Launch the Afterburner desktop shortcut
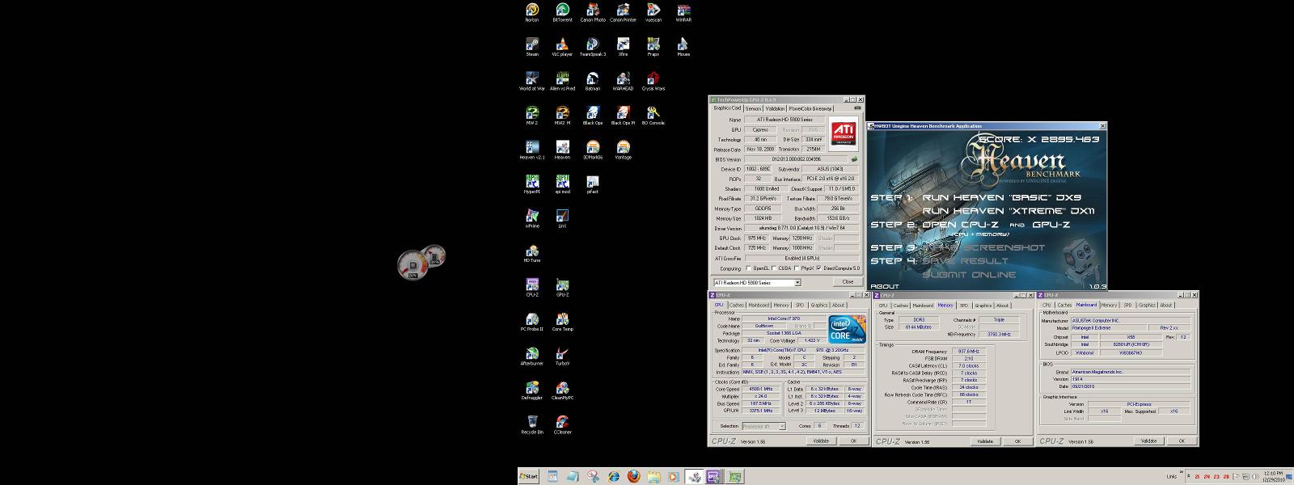Viewport: 1294px width, 485px height. point(532,356)
